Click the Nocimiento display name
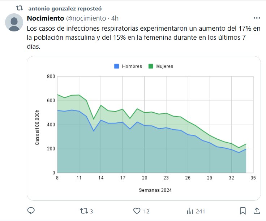The width and height of the screenshot is (266, 221). (46, 18)
